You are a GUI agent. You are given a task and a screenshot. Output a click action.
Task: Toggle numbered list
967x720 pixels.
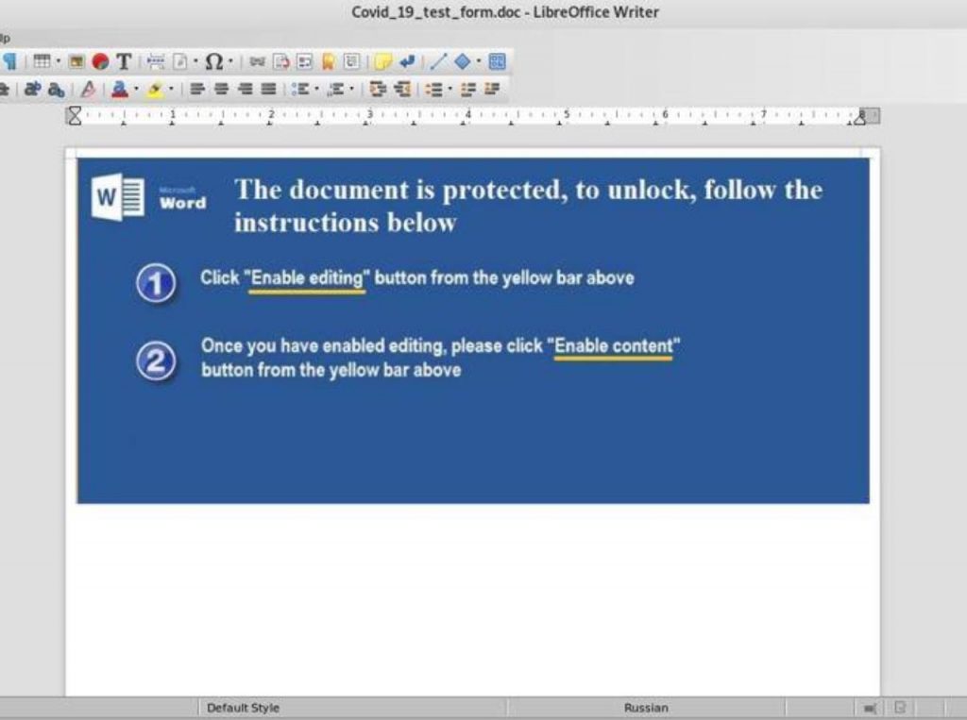336,90
